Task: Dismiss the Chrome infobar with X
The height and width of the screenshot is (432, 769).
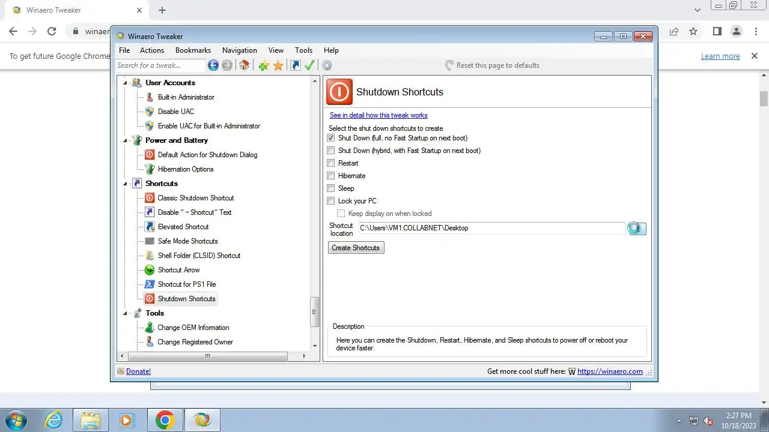Action: [x=754, y=56]
